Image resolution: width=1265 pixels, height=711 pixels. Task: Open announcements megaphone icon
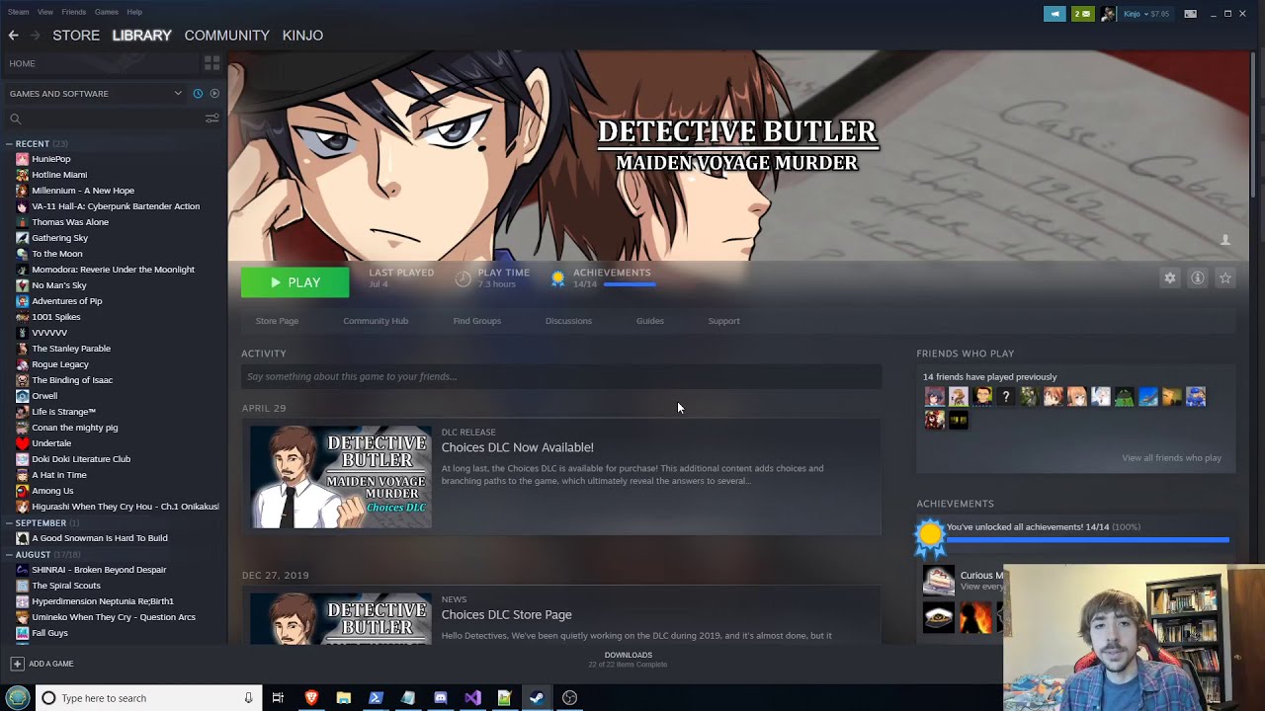pos(1054,14)
